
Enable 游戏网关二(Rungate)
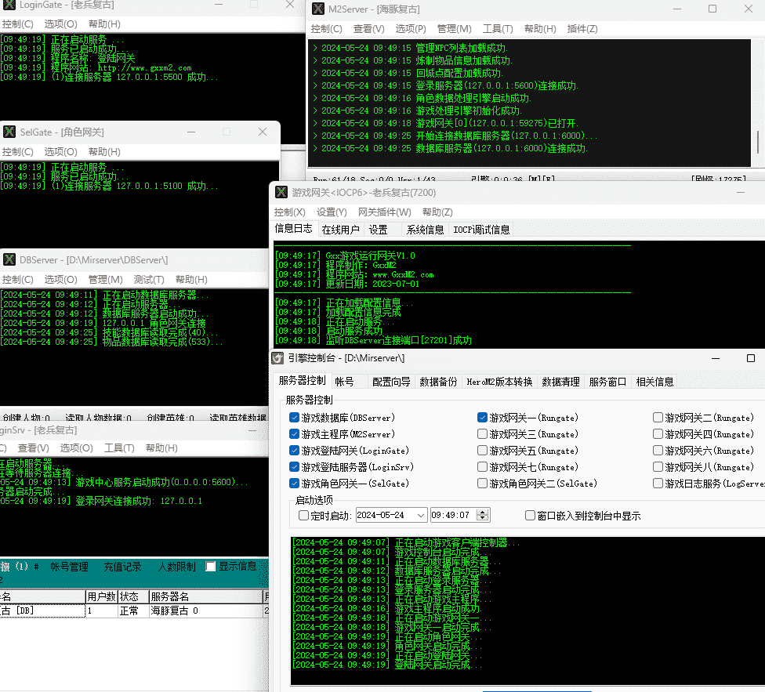[x=658, y=418]
